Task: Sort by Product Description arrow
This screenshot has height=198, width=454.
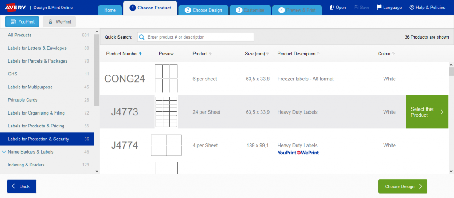Action: point(318,54)
